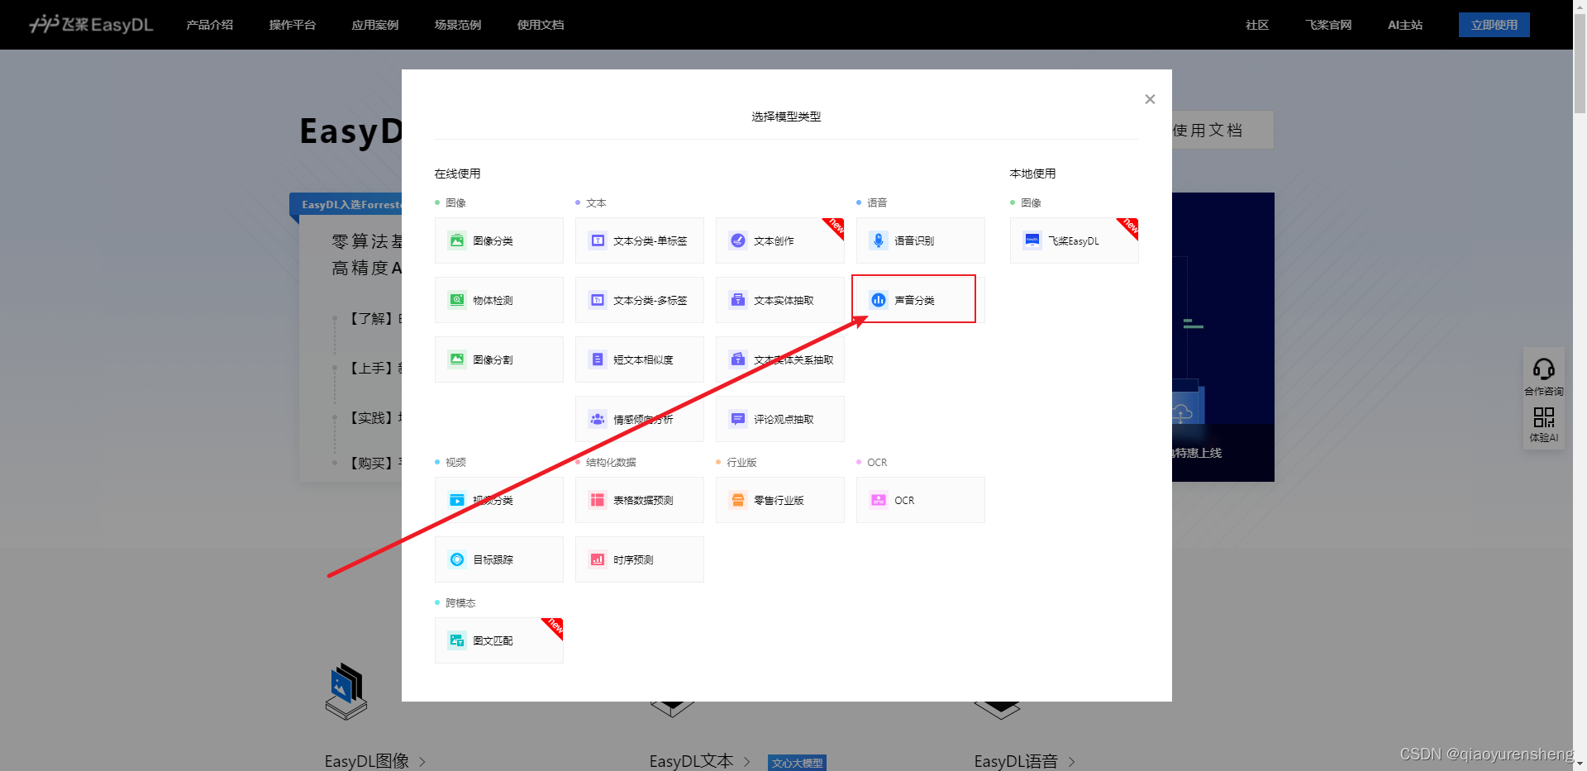Click the 文本创作 icon
This screenshot has height=771, width=1587.
pos(738,240)
